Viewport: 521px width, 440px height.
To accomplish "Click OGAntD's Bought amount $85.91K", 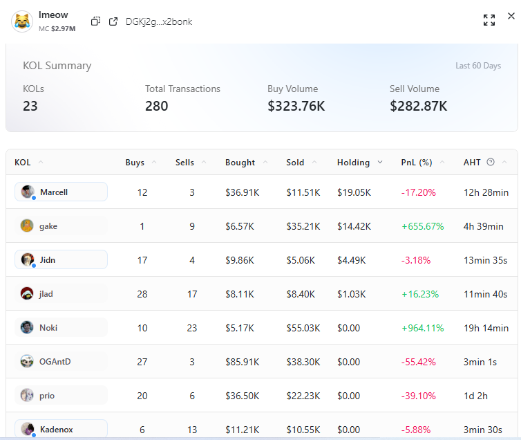I will [243, 363].
